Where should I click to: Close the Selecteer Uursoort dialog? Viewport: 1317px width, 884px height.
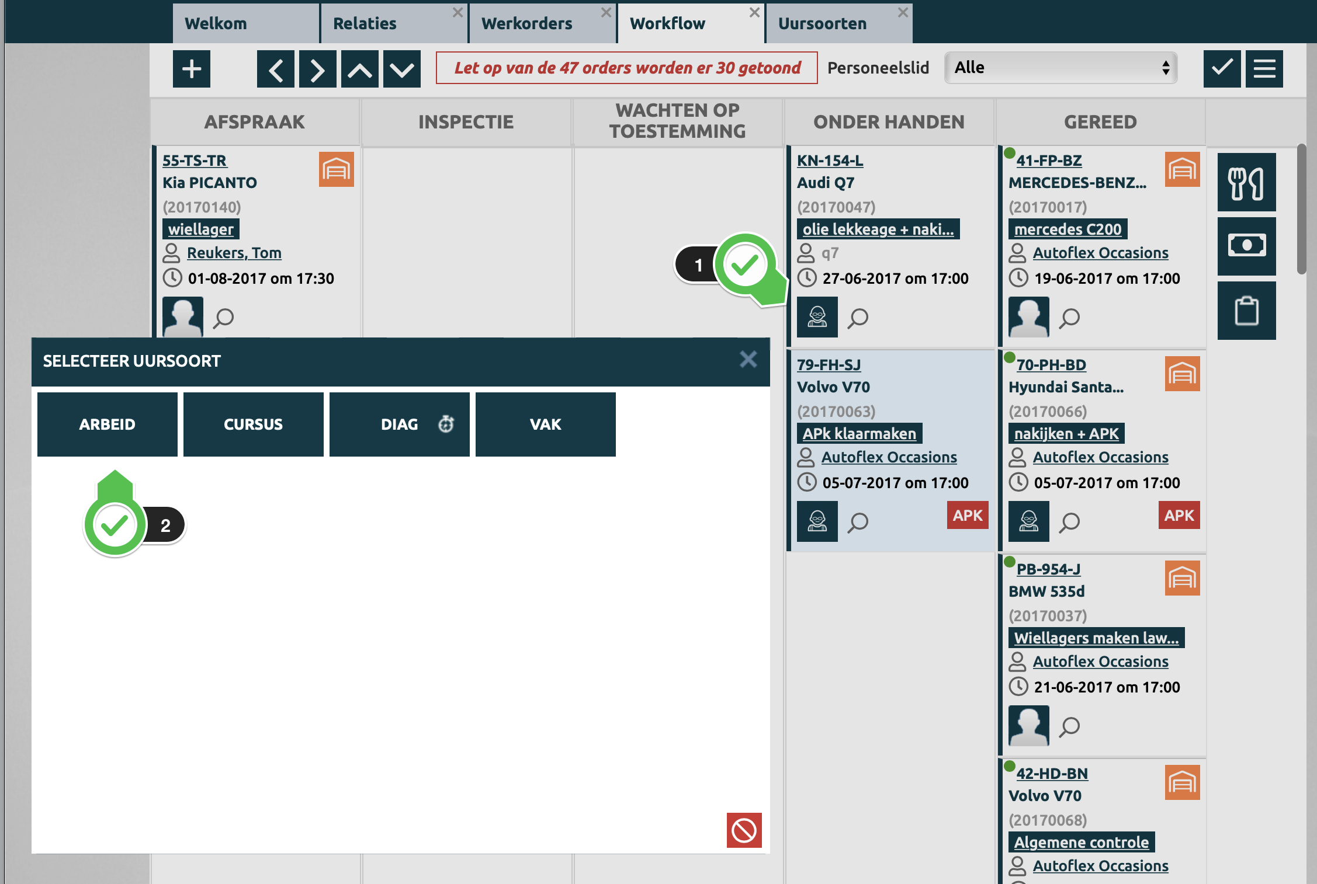pos(748,359)
